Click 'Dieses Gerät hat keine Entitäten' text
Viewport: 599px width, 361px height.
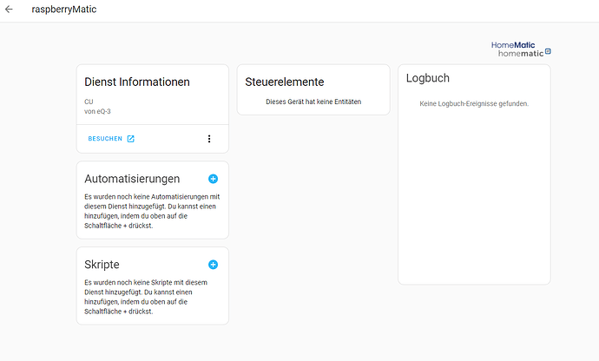click(x=313, y=102)
